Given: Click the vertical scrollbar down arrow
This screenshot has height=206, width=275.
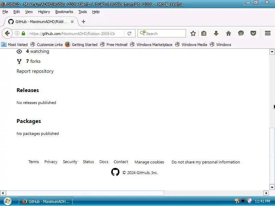Looking at the screenshot, I should [272, 187].
